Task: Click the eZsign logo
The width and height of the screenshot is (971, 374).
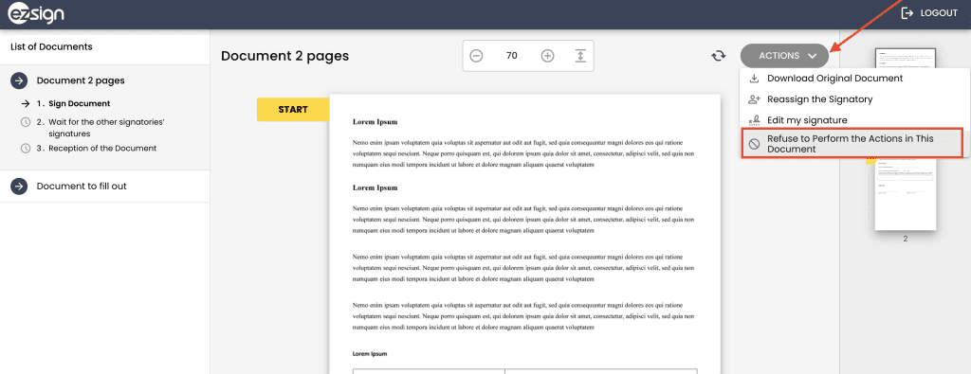Action: click(x=36, y=13)
